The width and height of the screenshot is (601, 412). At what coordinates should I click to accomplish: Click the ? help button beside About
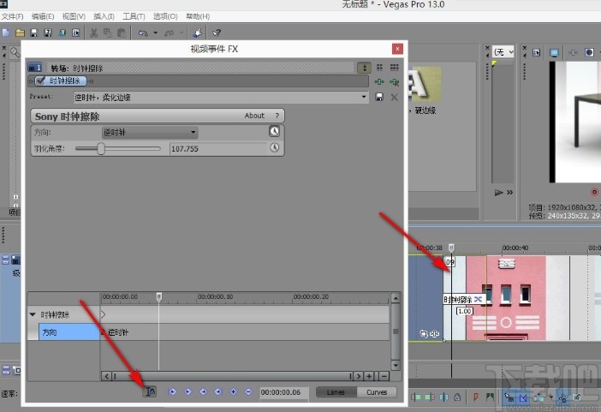click(x=277, y=116)
